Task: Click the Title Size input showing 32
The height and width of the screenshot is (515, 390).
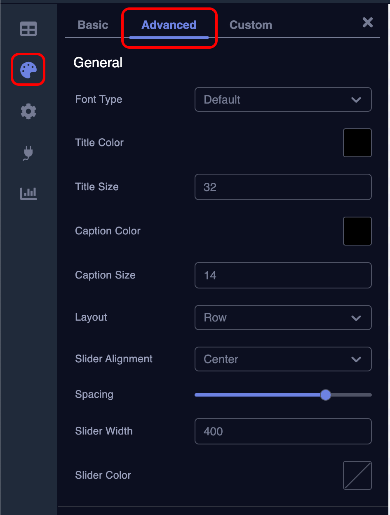Action: (x=283, y=187)
